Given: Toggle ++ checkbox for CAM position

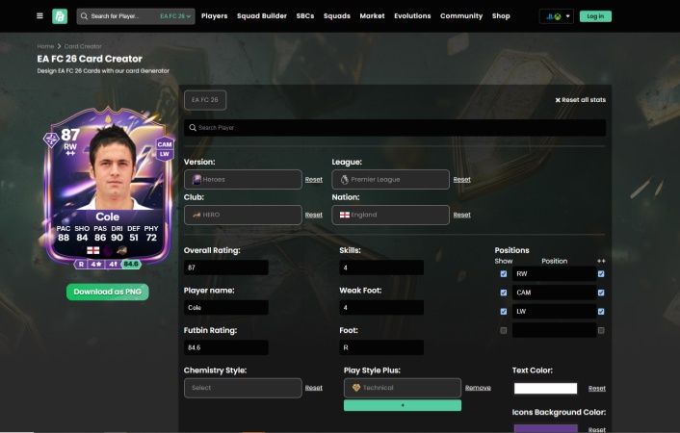Looking at the screenshot, I should tap(601, 293).
